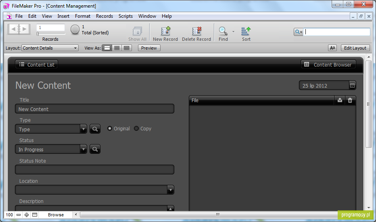Open the Scripts menu

(x=125, y=16)
